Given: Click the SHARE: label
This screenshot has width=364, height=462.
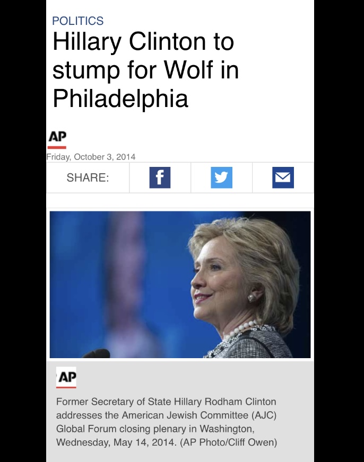Looking at the screenshot, I should click(x=88, y=177).
